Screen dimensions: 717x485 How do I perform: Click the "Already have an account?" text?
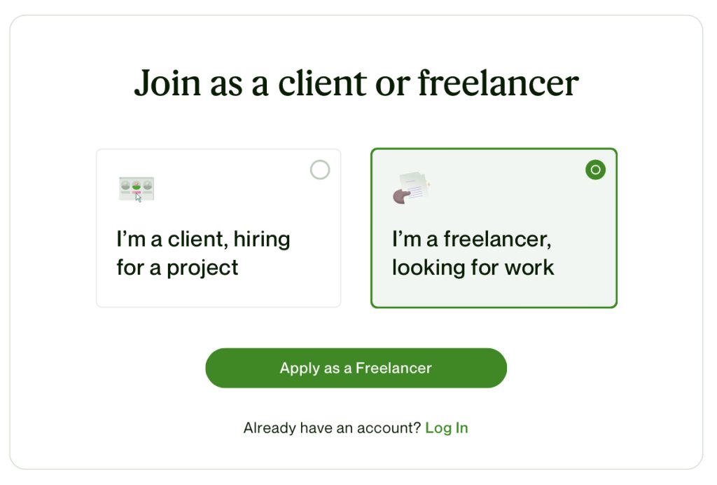point(332,428)
